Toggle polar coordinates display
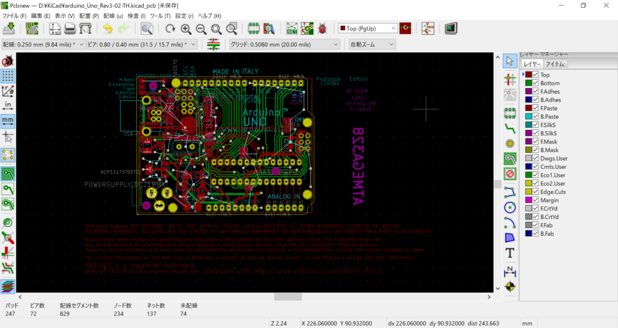 click(8, 91)
